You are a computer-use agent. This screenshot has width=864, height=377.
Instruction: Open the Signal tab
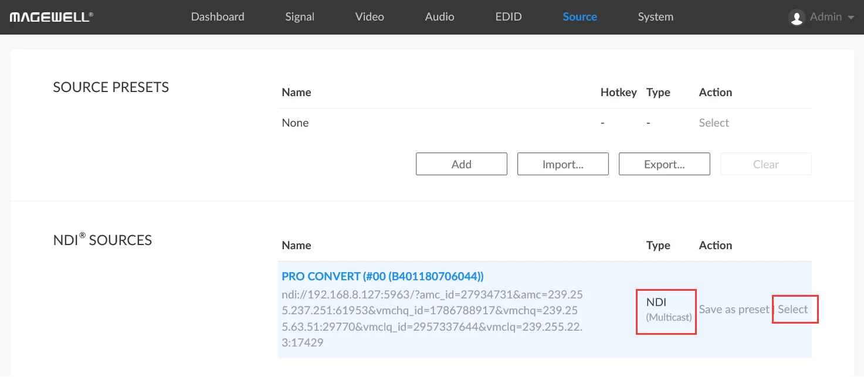tap(300, 17)
